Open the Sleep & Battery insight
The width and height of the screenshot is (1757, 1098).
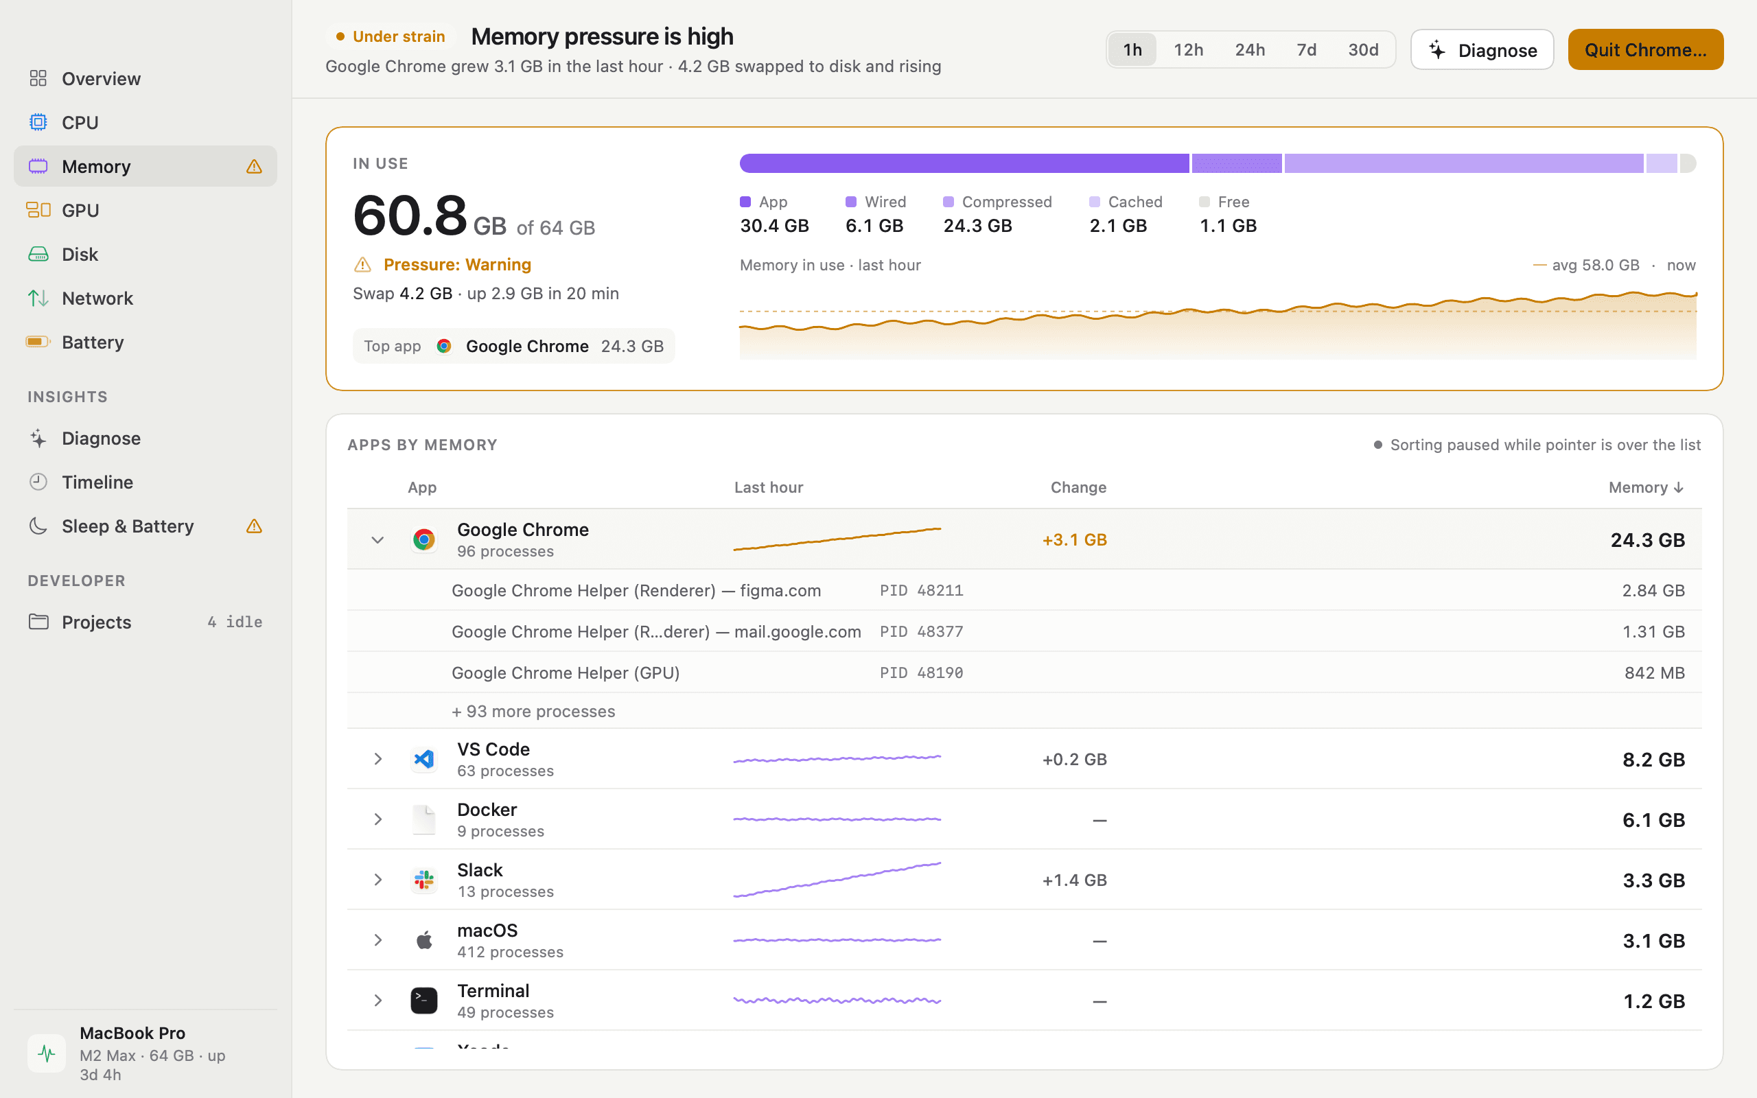coord(146,526)
